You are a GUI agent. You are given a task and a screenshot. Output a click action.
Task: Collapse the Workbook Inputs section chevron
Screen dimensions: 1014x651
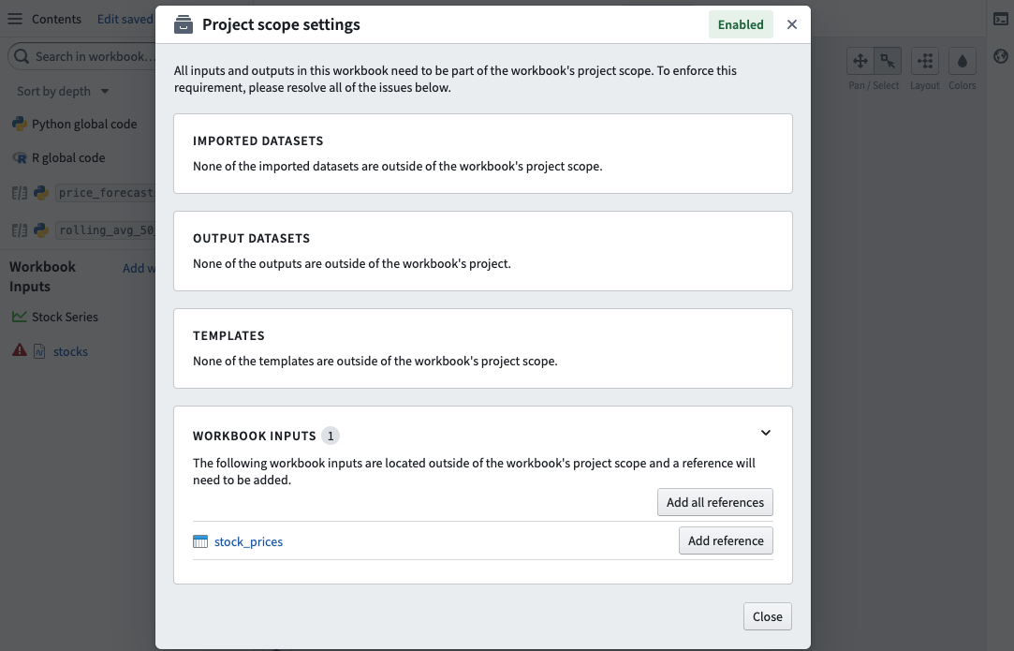point(766,433)
